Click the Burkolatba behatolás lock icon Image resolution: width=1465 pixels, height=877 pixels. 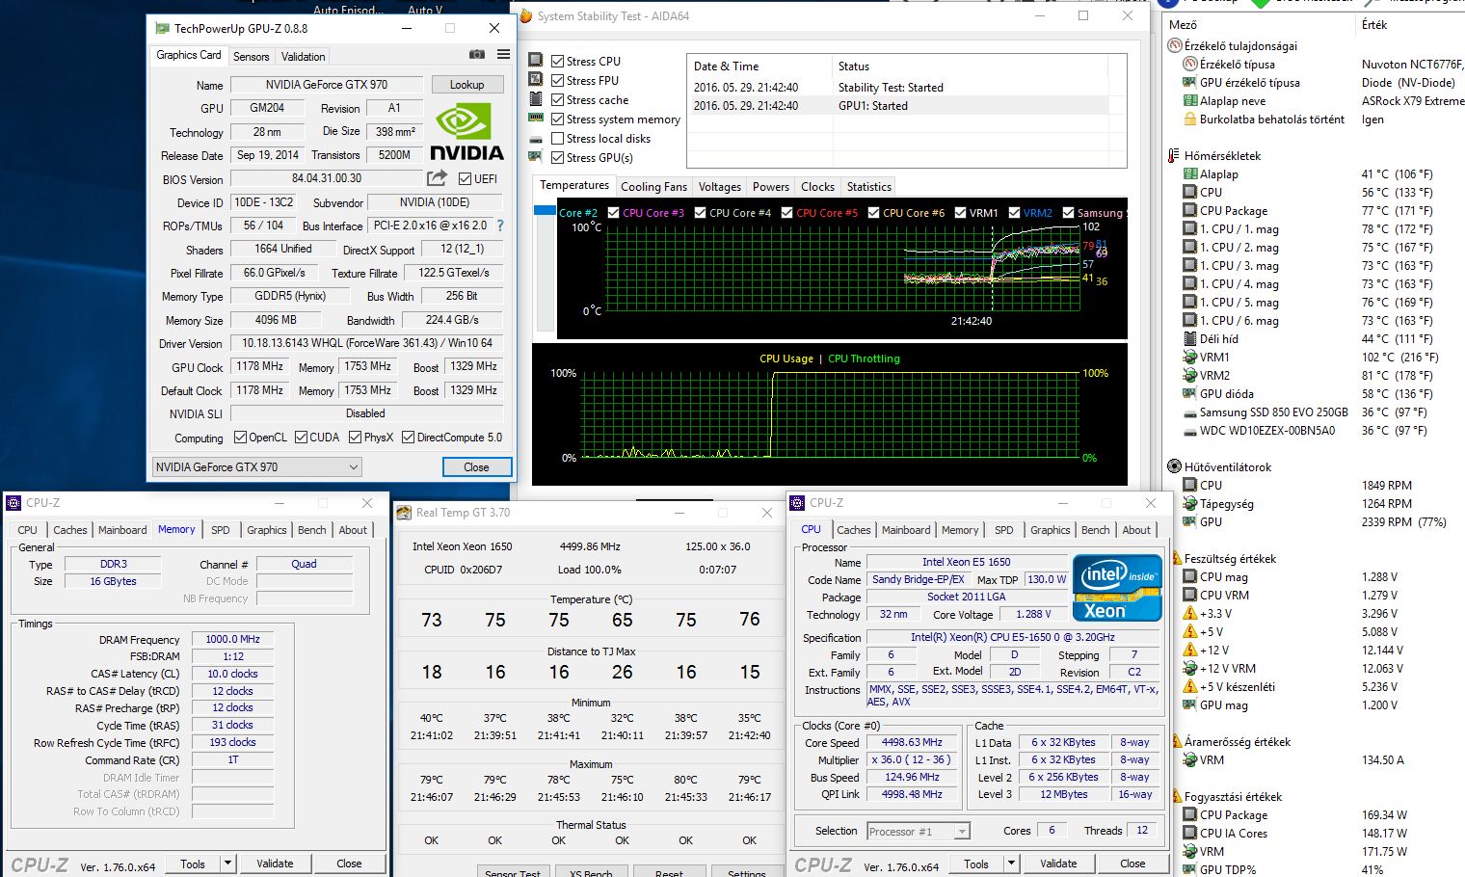click(1190, 120)
